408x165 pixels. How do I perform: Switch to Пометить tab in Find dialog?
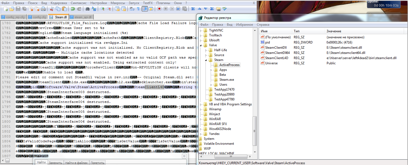coord(98,163)
